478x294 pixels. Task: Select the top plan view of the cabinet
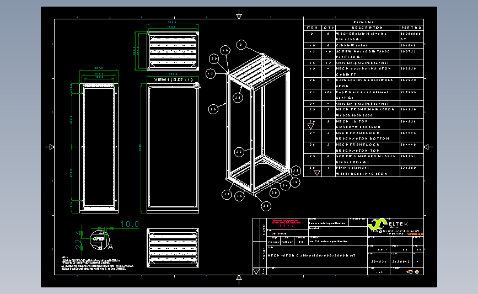(x=173, y=51)
